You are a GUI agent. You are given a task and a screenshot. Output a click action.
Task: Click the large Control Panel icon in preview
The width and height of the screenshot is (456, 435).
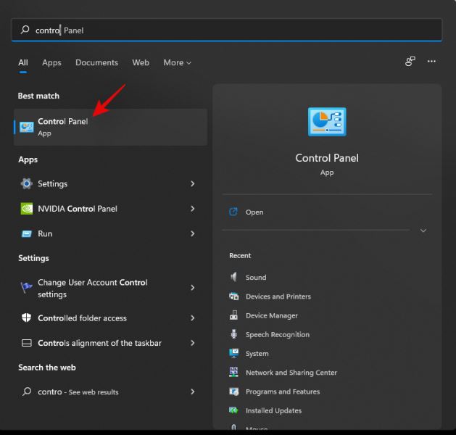[x=327, y=123]
